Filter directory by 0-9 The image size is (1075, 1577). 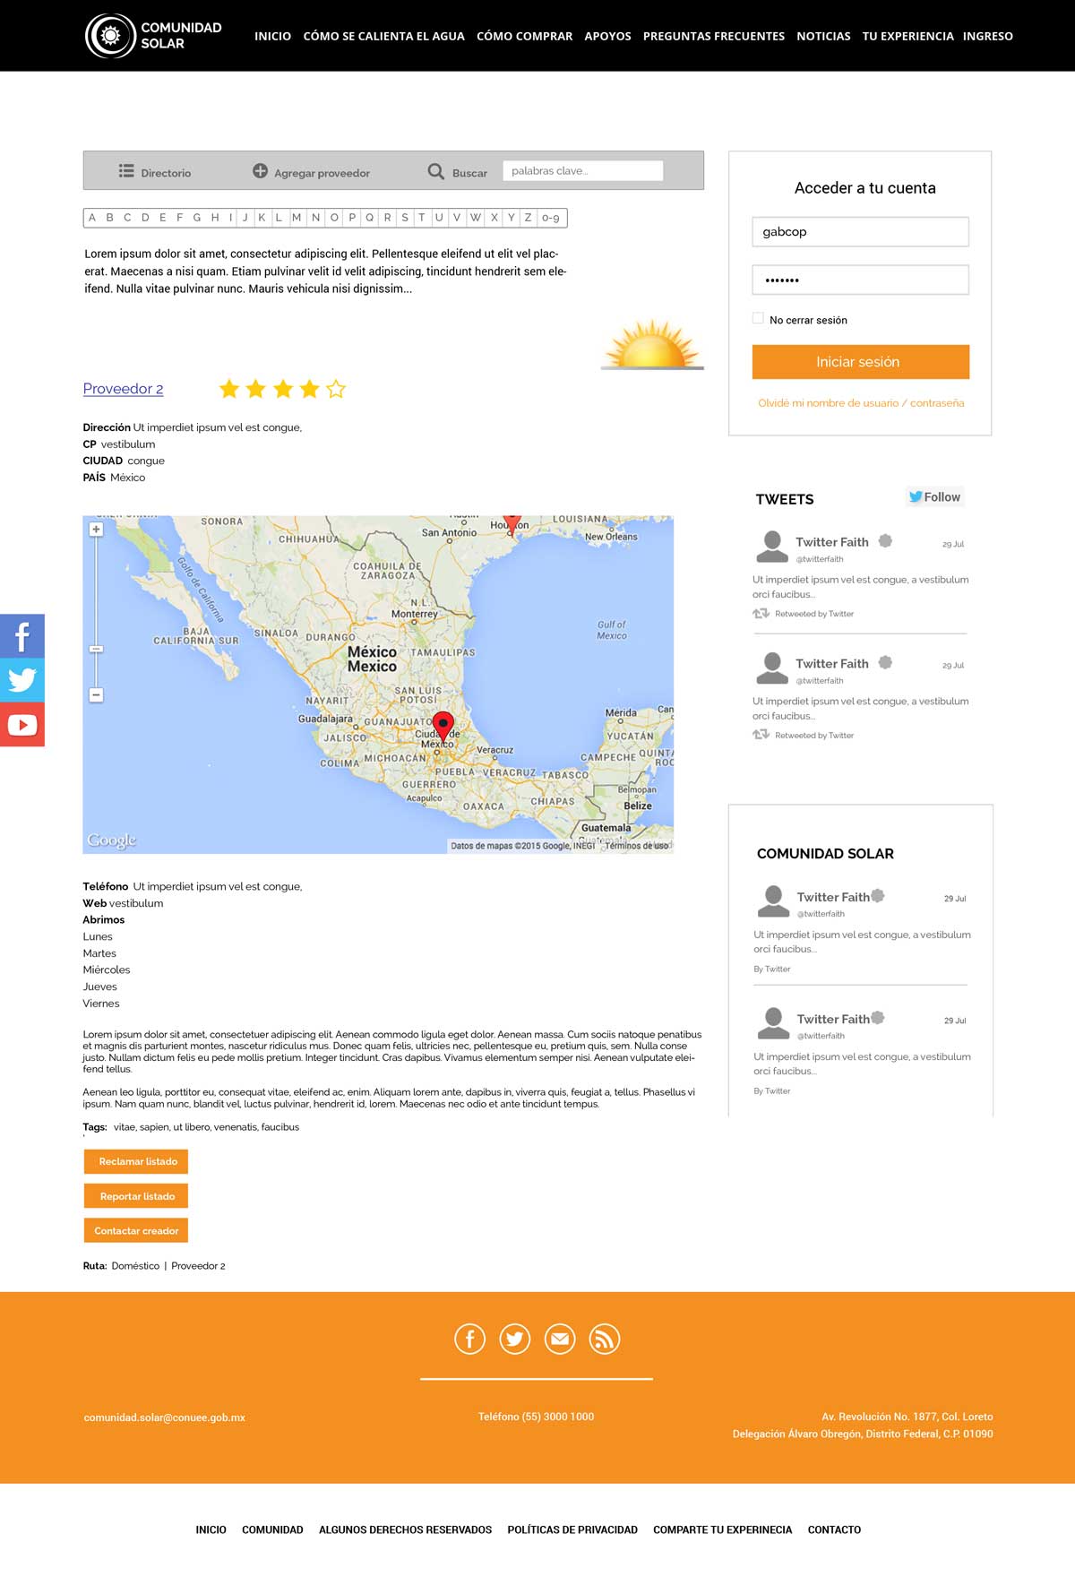(551, 218)
